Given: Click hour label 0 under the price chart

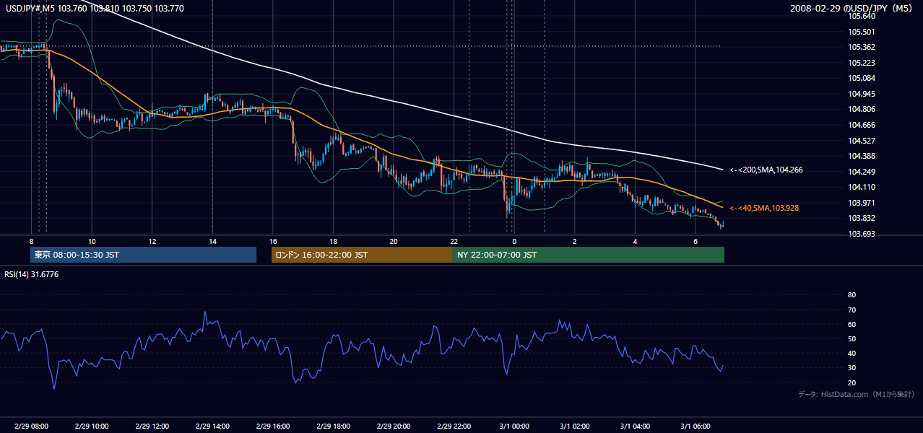Looking at the screenshot, I should [x=513, y=241].
